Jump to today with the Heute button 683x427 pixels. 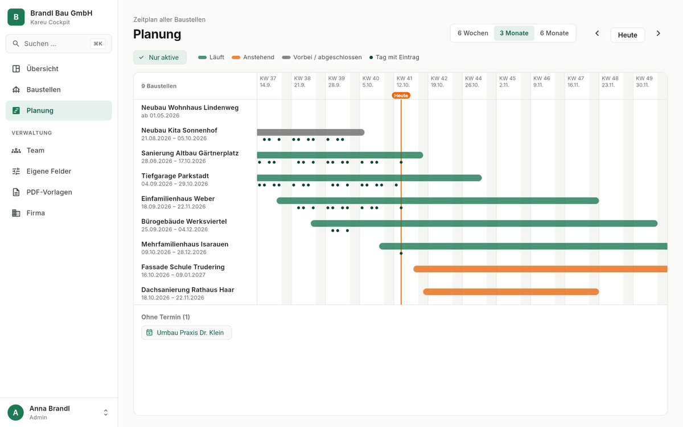click(x=628, y=35)
